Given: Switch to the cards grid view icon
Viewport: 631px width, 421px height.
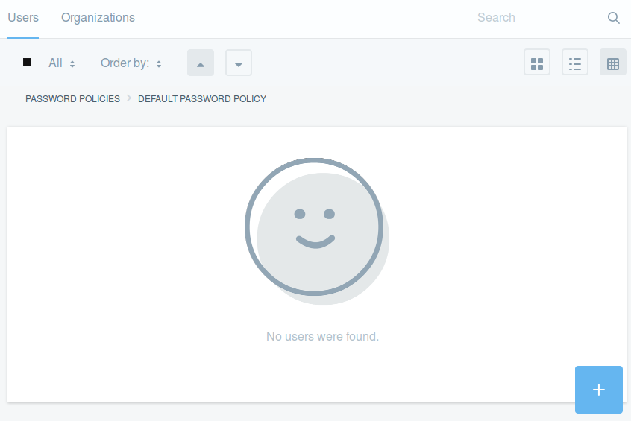Looking at the screenshot, I should (x=537, y=63).
